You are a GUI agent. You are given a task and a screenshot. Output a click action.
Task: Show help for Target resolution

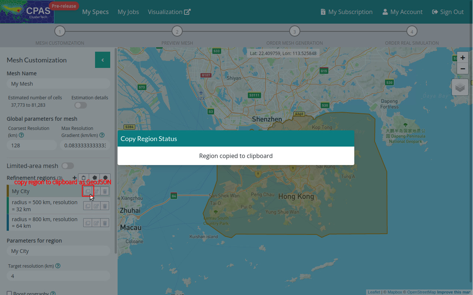coord(58,266)
